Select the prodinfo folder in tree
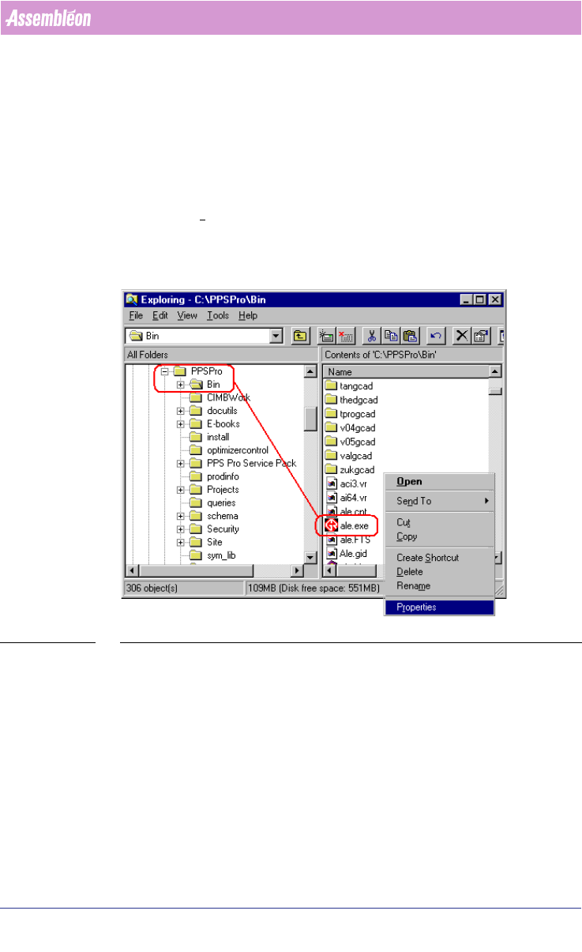Image resolution: width=582 pixels, height=952 pixels. click(x=214, y=476)
